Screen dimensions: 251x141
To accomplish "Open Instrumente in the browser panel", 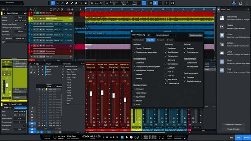I will 234,18.
